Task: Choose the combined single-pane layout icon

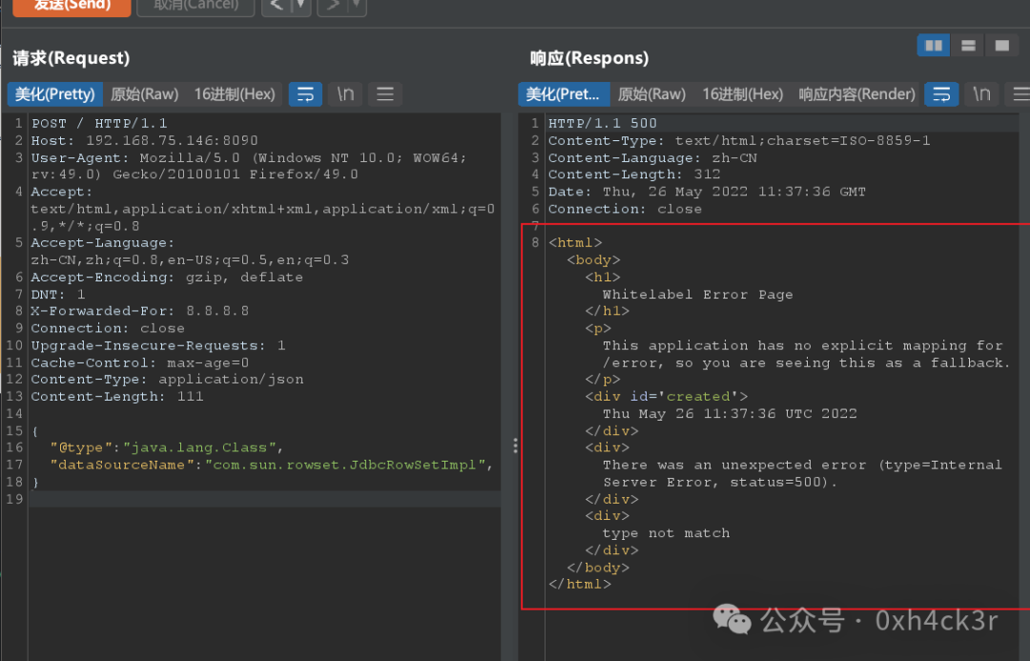Action: pyautogui.click(x=1001, y=46)
